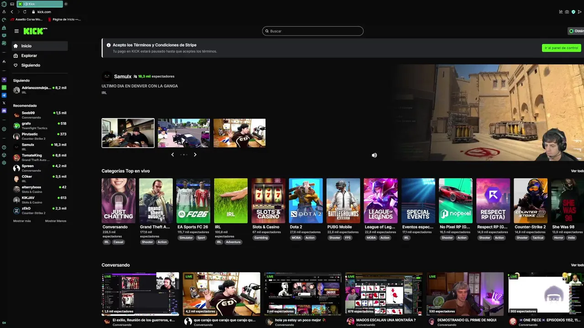
Task: Select the police car featured thumbnail
Action: [183, 133]
